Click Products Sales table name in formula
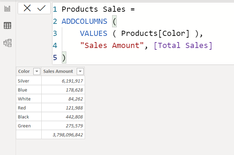234x155 pixels. [93, 9]
